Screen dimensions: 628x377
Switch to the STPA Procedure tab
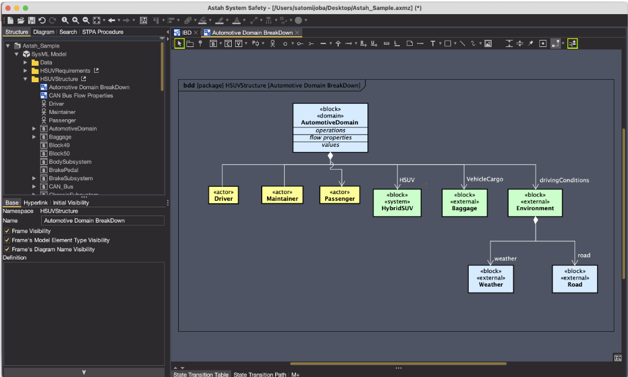[x=102, y=32]
